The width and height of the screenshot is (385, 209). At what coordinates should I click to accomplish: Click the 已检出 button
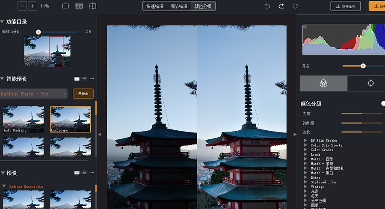point(83,94)
